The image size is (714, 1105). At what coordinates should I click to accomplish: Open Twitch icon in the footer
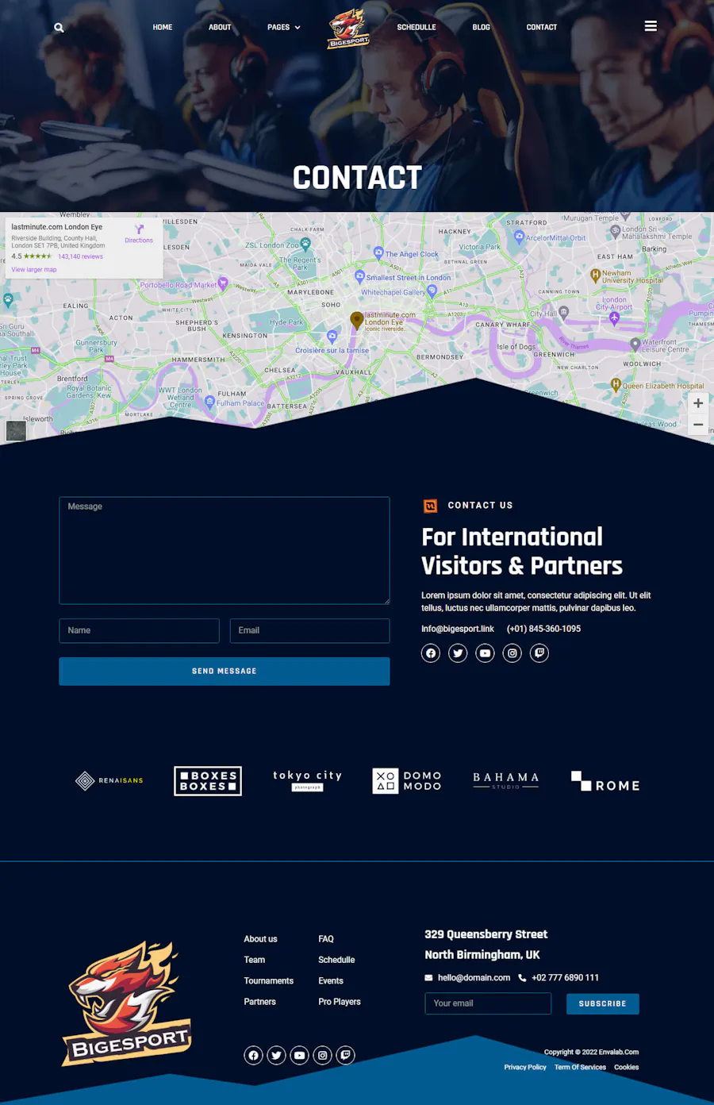coord(345,1055)
